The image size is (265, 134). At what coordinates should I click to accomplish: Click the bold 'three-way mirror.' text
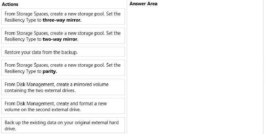pos(62,20)
